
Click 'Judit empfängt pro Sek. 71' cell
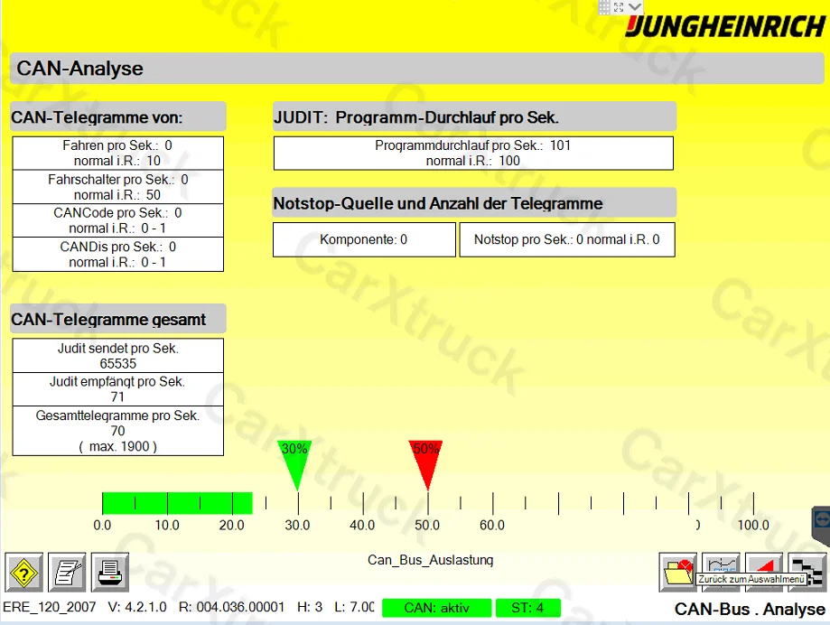(x=118, y=389)
